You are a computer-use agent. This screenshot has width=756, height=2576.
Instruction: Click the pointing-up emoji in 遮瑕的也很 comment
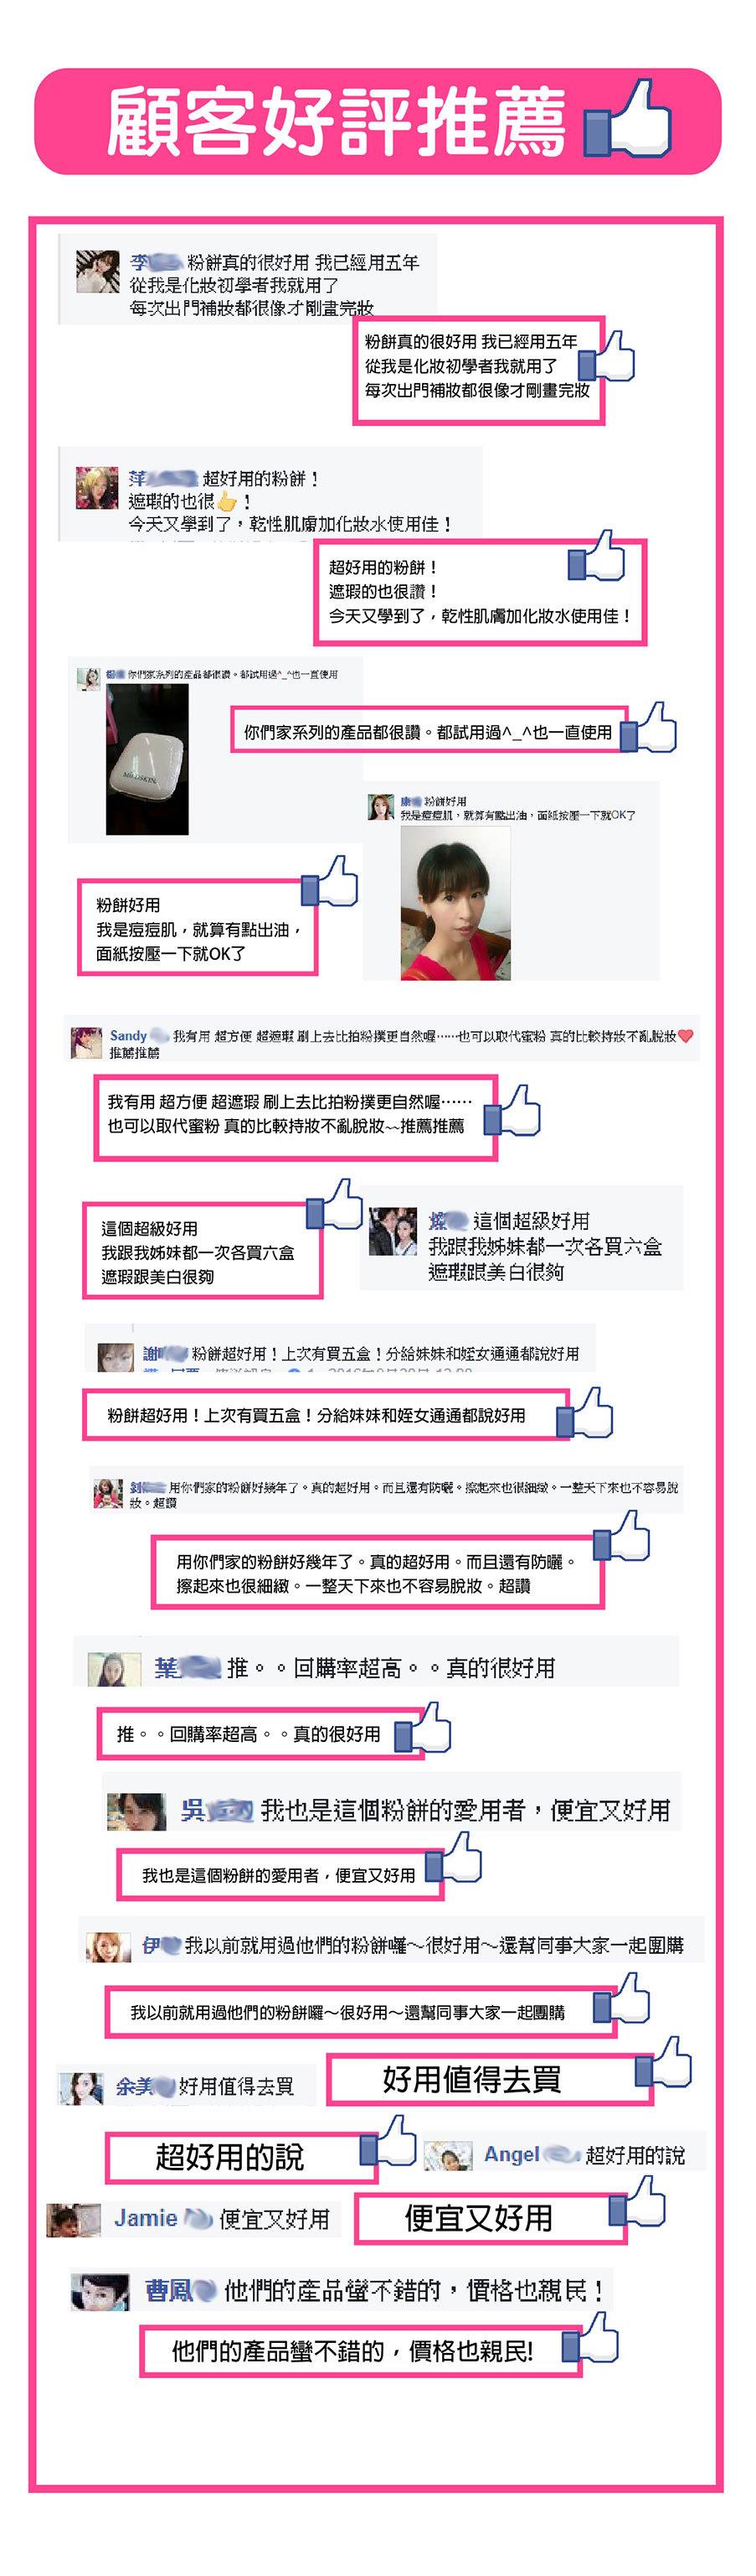(x=228, y=501)
